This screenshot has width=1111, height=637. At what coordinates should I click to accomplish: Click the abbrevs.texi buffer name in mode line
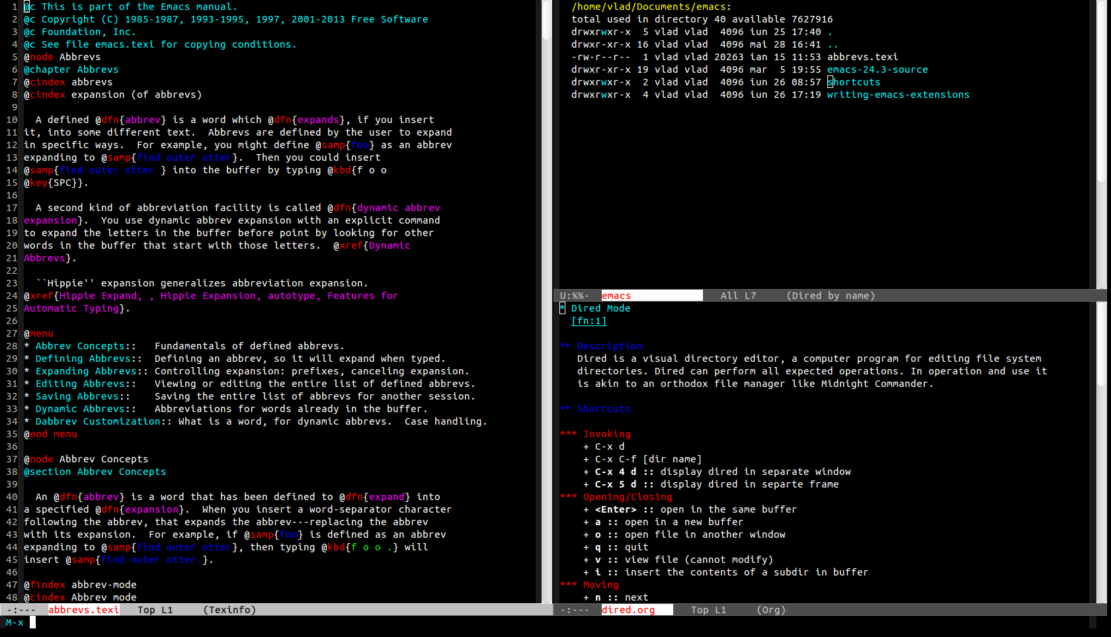(83, 610)
